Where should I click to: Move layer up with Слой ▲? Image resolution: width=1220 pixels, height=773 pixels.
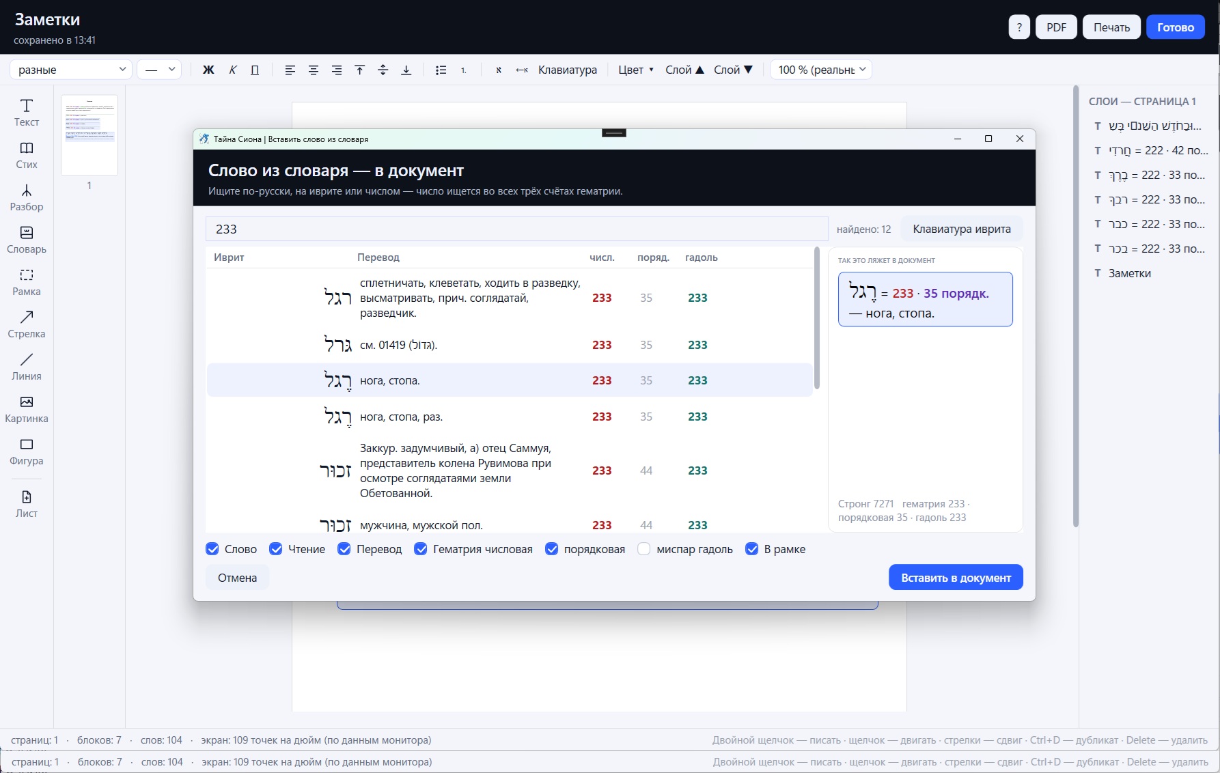click(x=684, y=70)
